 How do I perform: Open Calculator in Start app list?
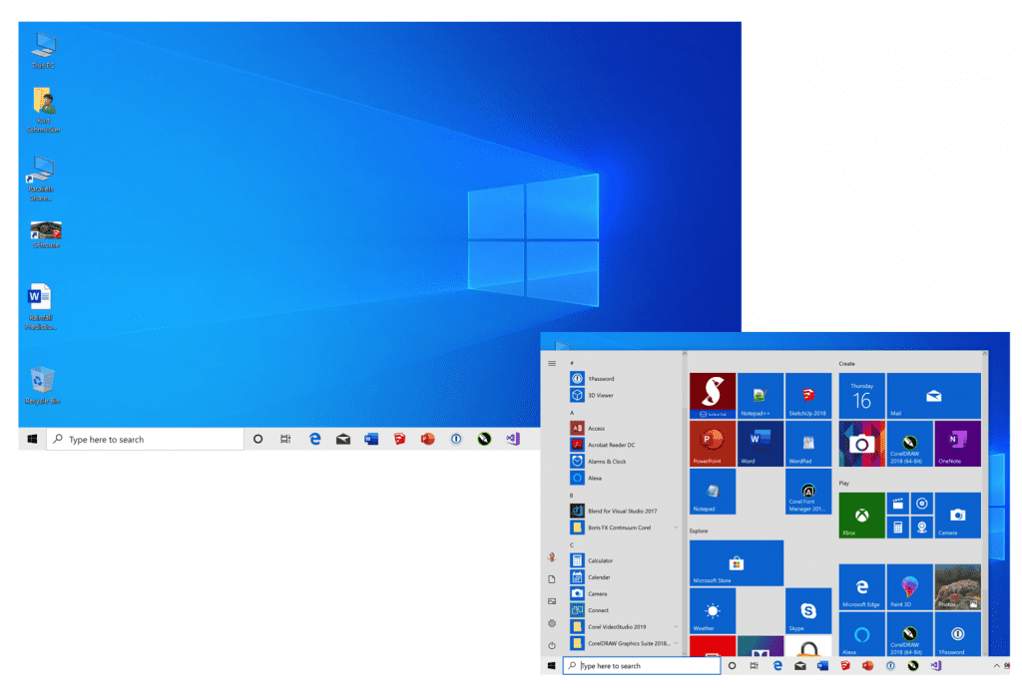[625, 560]
